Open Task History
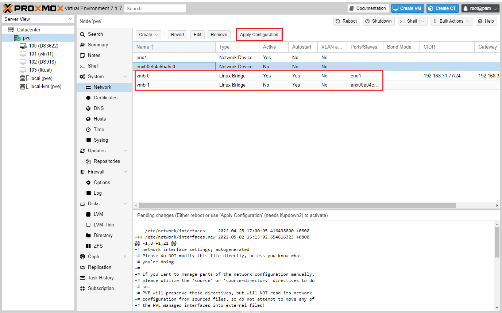 click(104, 278)
